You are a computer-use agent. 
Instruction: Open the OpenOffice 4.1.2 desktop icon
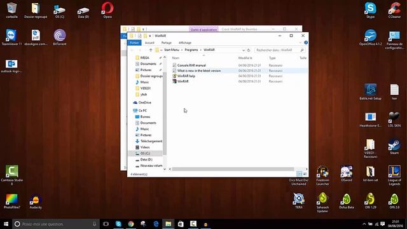[x=370, y=38]
